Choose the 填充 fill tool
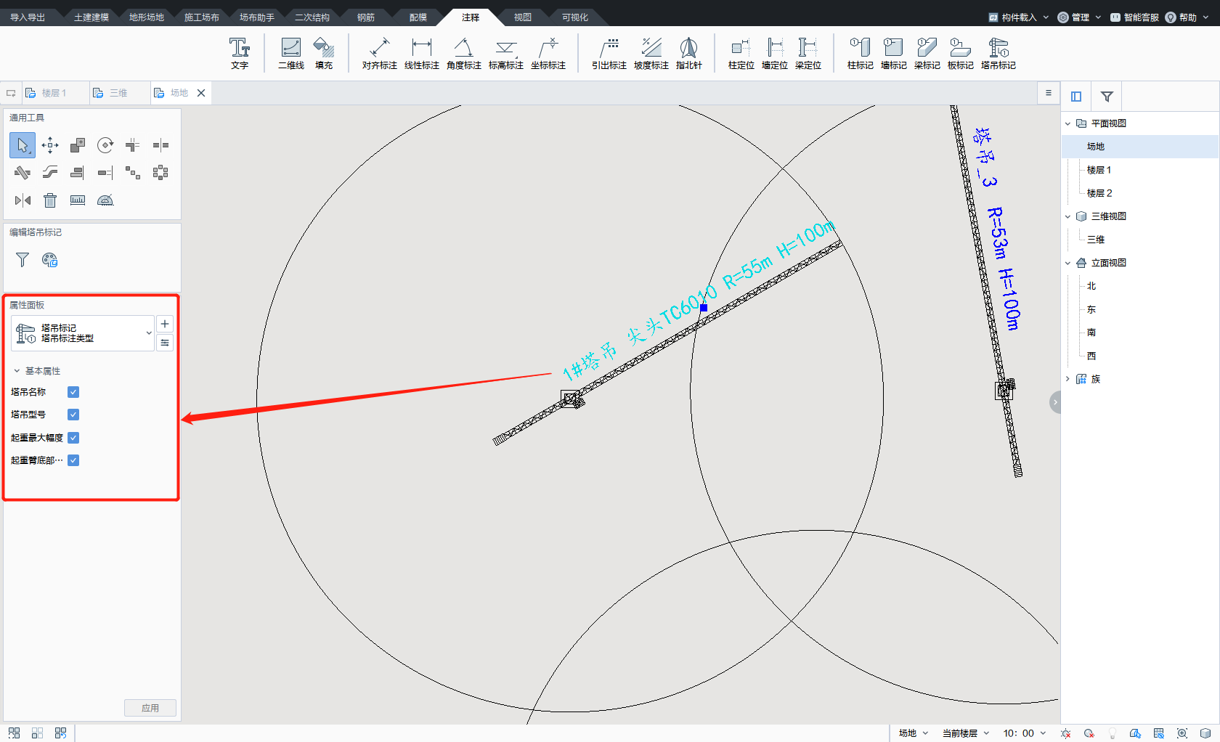1220x742 pixels. click(324, 54)
